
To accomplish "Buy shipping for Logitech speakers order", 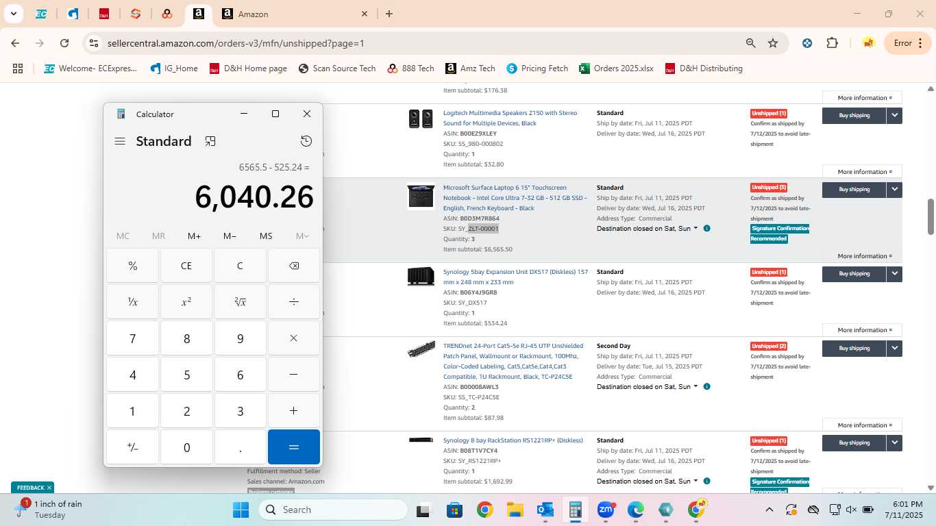I will point(854,115).
